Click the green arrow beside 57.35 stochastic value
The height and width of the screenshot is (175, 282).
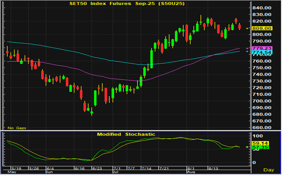click(247, 147)
